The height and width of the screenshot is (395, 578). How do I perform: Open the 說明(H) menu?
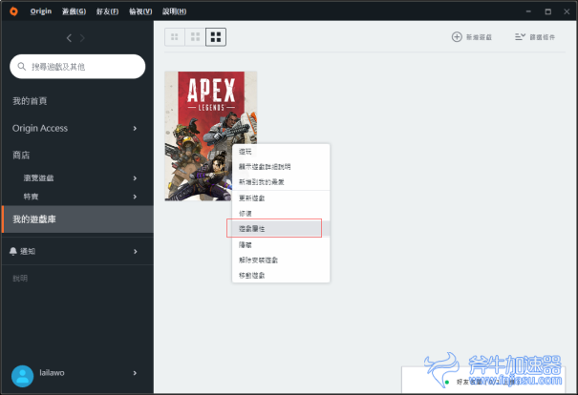[x=175, y=11]
